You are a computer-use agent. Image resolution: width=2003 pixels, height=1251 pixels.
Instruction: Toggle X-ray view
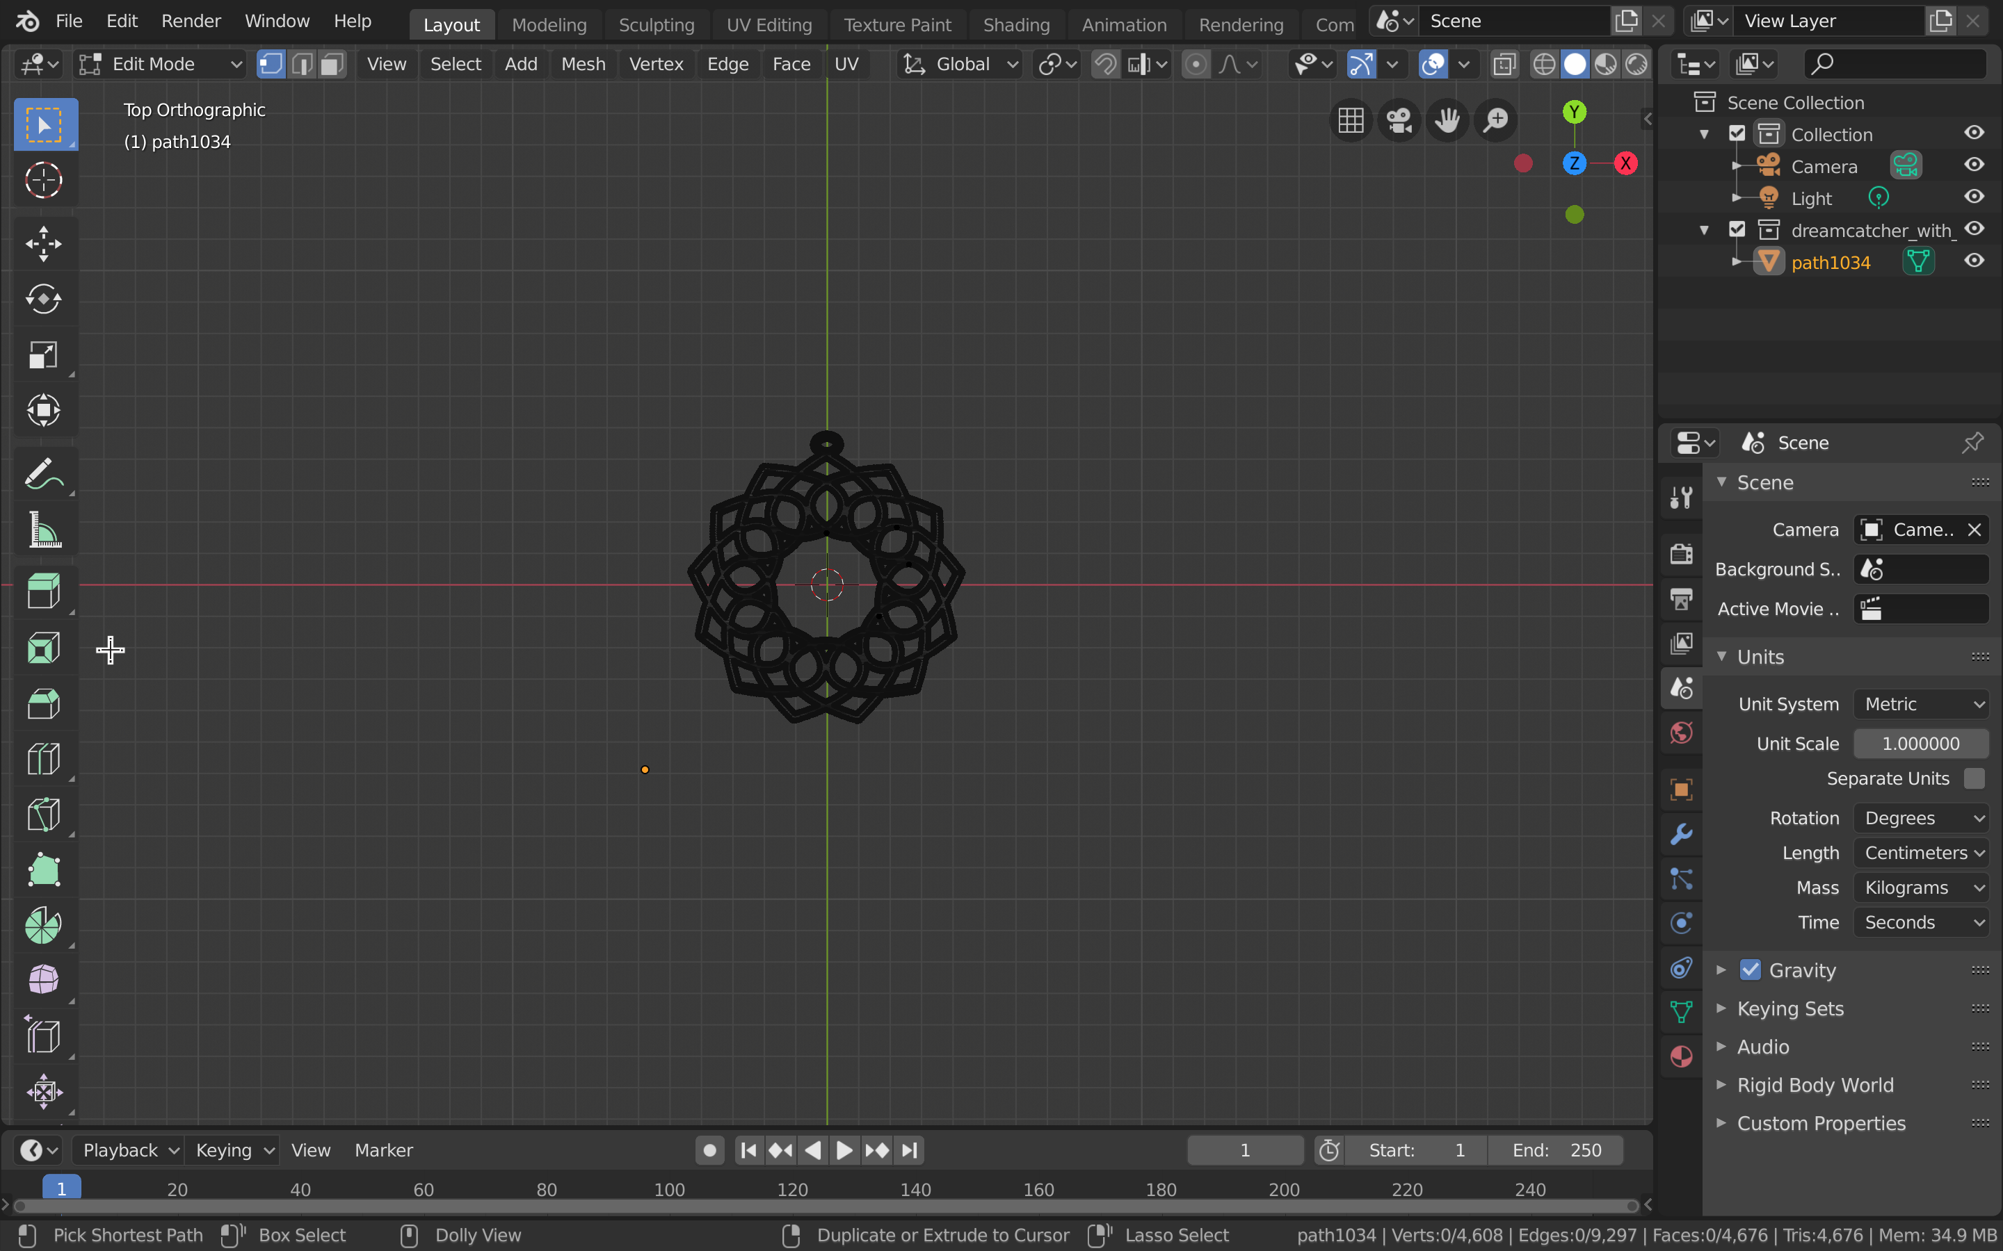[x=1504, y=64]
